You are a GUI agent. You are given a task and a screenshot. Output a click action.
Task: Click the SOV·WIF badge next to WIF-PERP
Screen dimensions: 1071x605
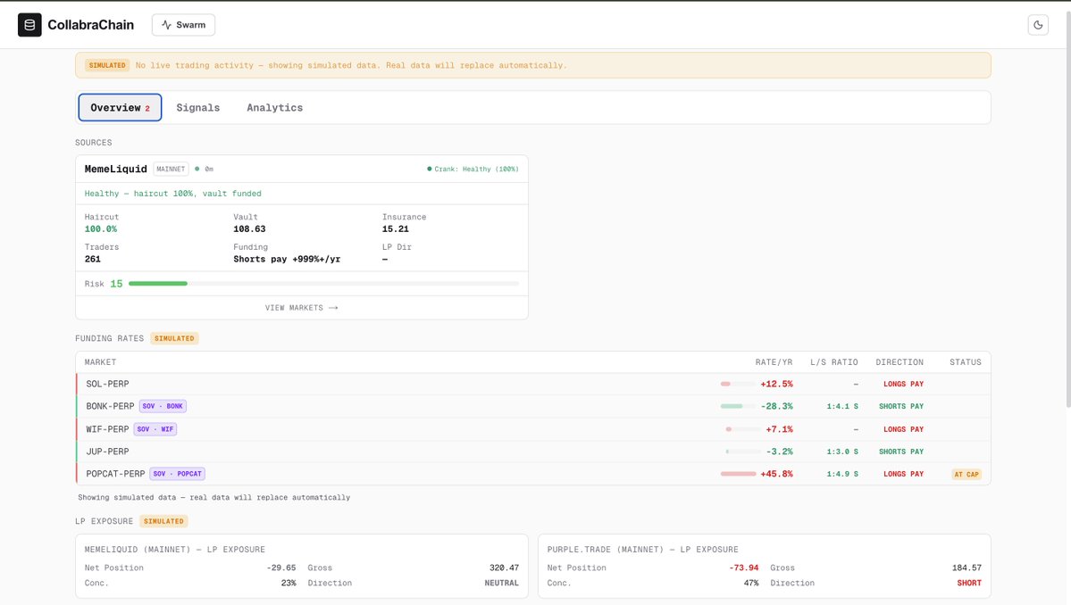[154, 428]
